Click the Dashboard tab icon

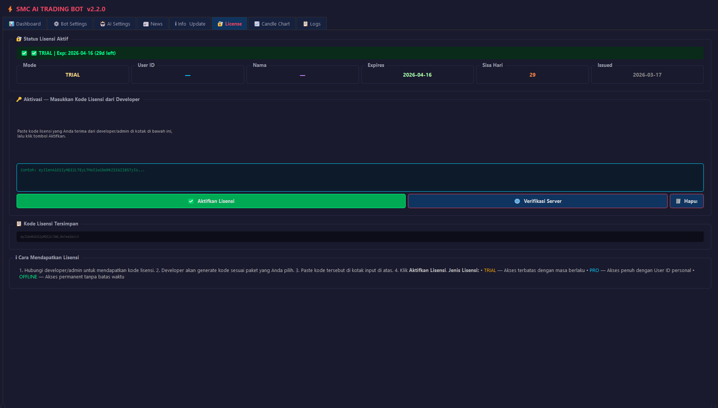11,23
